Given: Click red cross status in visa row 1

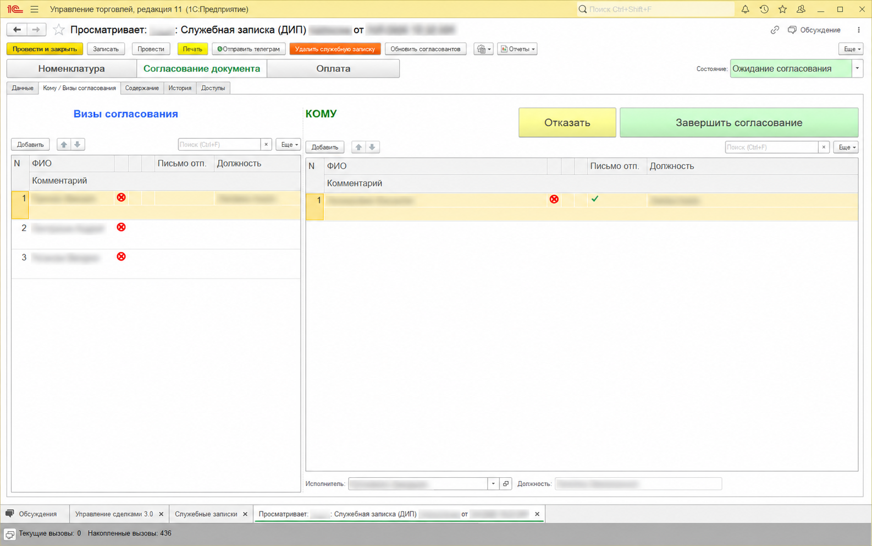Looking at the screenshot, I should pyautogui.click(x=121, y=197).
